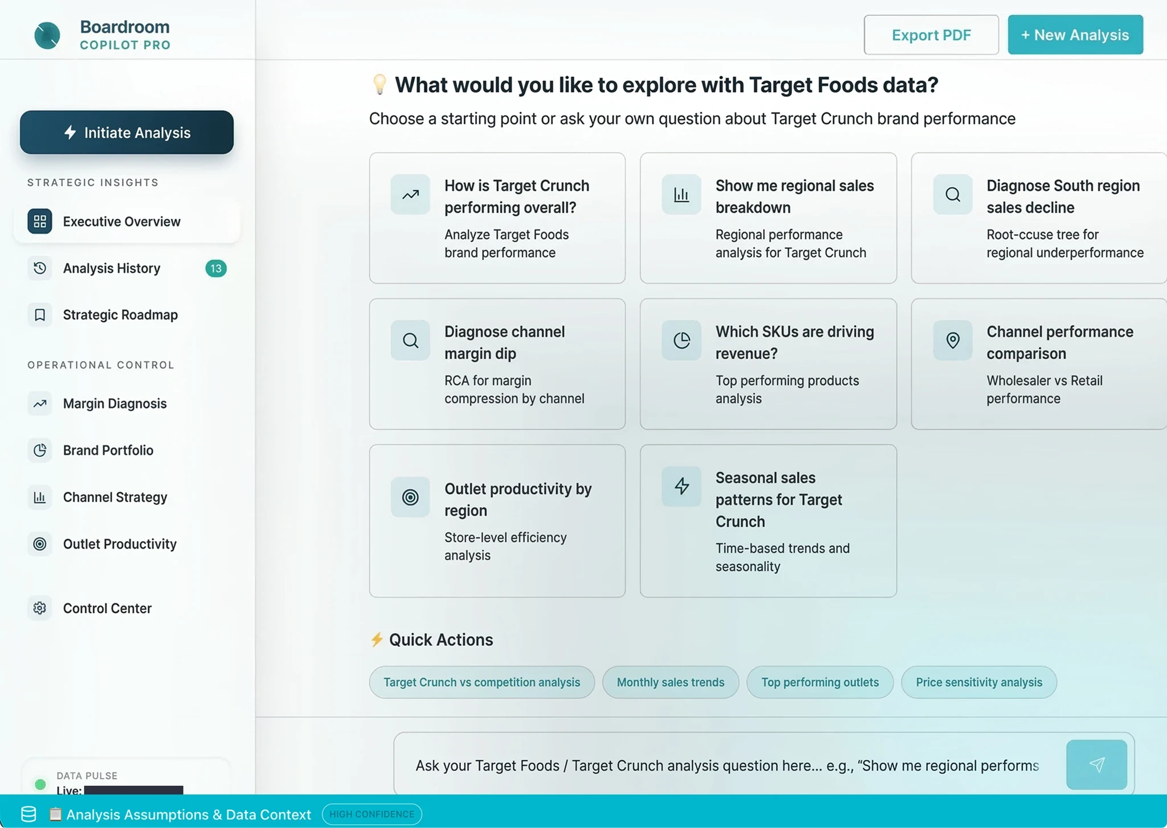Screen dimensions: 1167x828
Task: Click the Analysis History clock icon
Action: click(40, 268)
